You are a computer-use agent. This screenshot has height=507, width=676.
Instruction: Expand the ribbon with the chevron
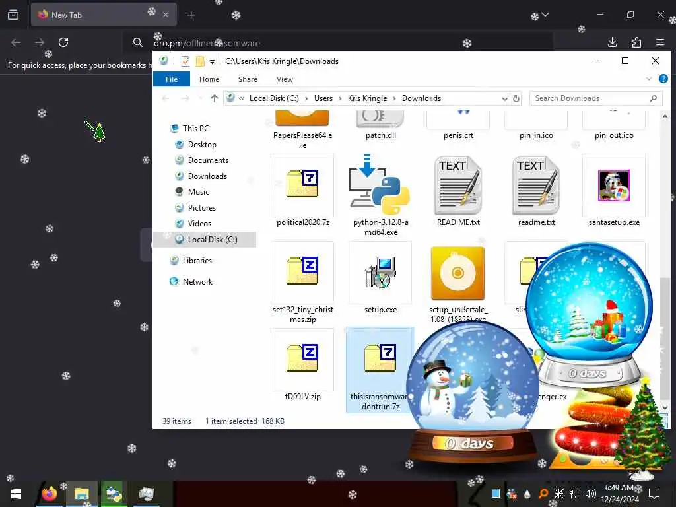(x=648, y=79)
